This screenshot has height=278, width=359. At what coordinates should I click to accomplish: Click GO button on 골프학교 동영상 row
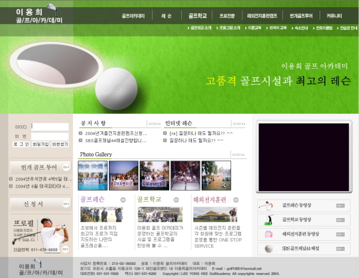click(x=340, y=220)
